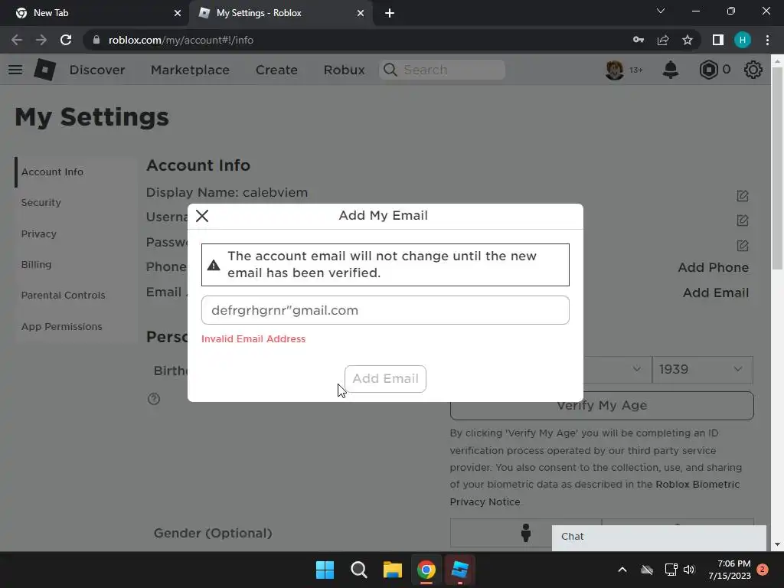Image resolution: width=784 pixels, height=588 pixels.
Task: Edit the display name pencil icon
Action: tap(743, 196)
